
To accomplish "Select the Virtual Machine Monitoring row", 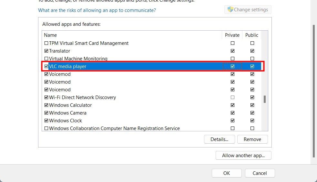I will pyautogui.click(x=152, y=59).
